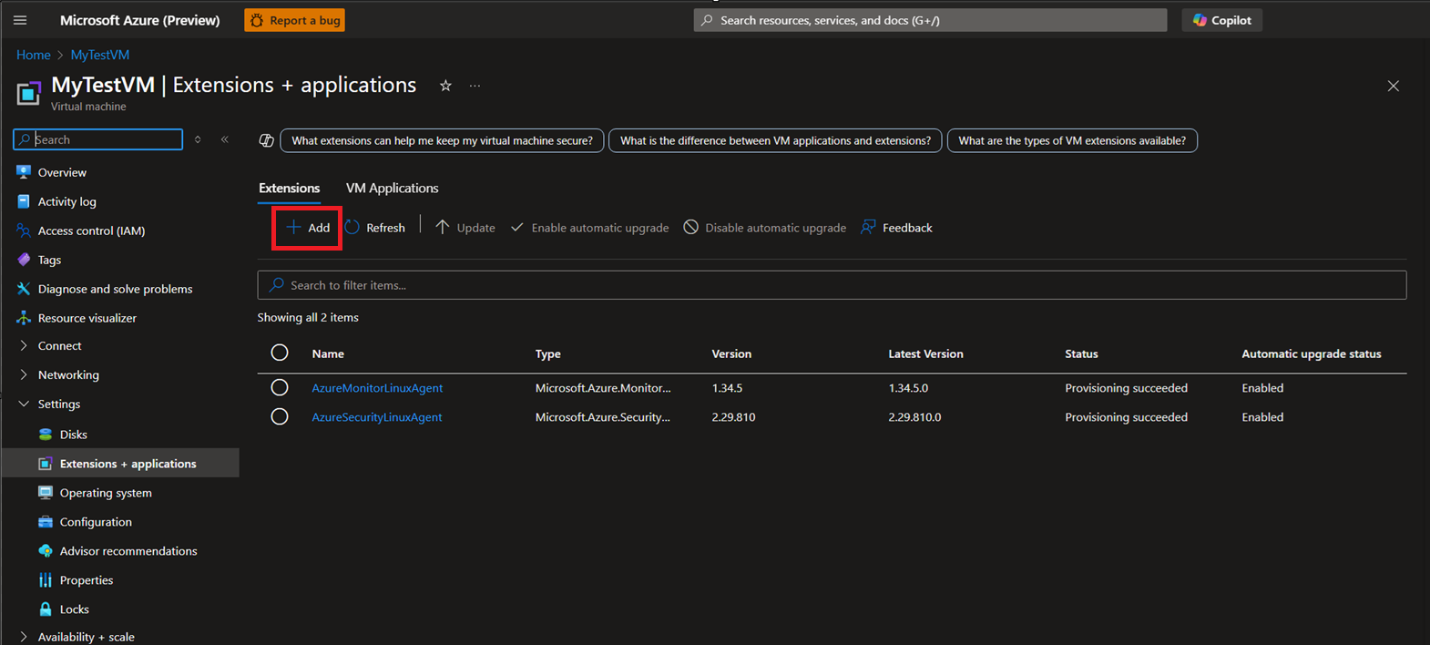
Task: Ask about types of VM extensions
Action: [x=1072, y=140]
